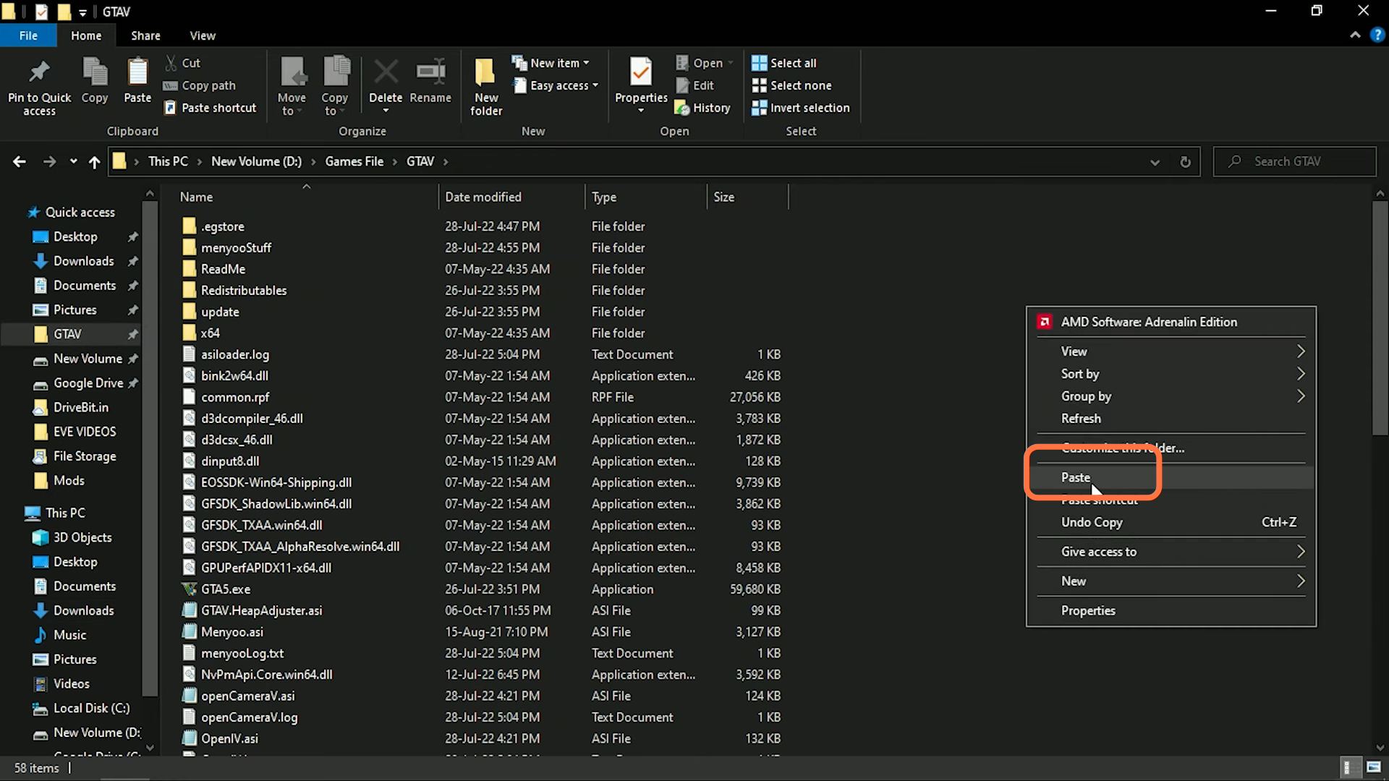The height and width of the screenshot is (781, 1389).
Task: Go forward with the Forward arrow
Action: pyautogui.click(x=49, y=162)
